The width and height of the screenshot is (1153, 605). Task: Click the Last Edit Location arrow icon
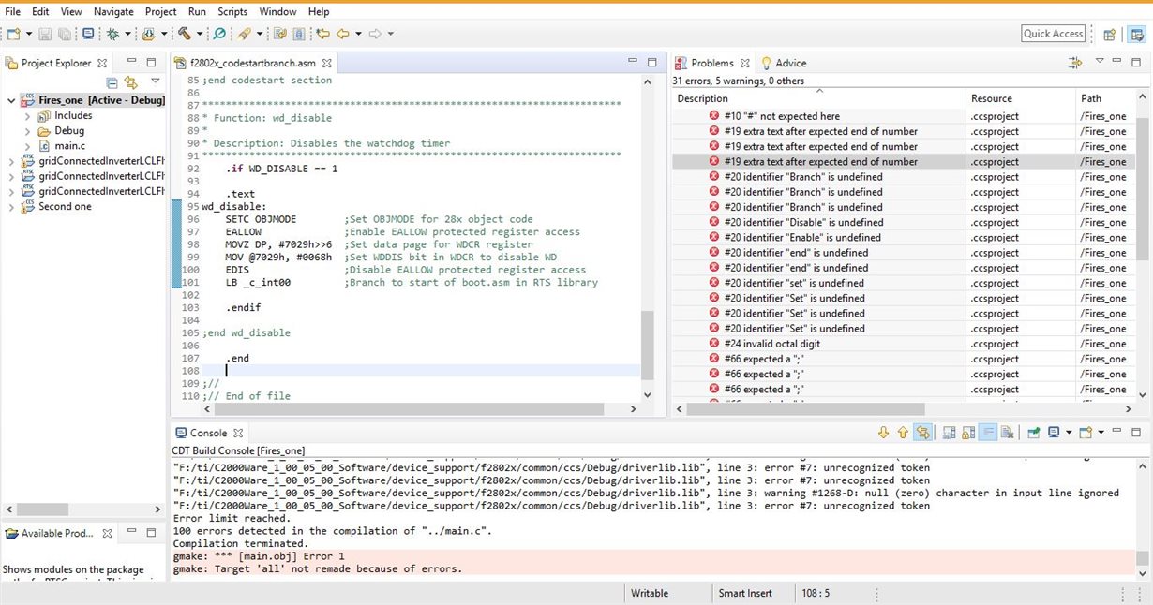323,34
